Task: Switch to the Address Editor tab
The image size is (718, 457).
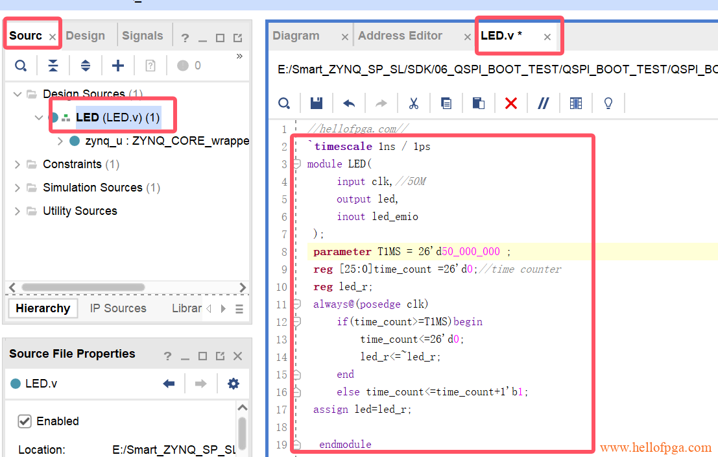Action: [x=400, y=36]
